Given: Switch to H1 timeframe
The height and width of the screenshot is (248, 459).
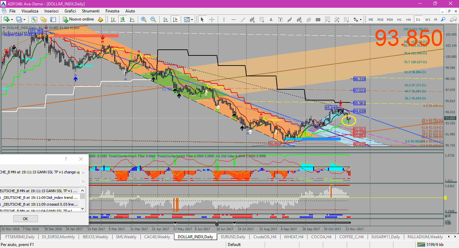Looking at the screenshot, I should (399, 19).
